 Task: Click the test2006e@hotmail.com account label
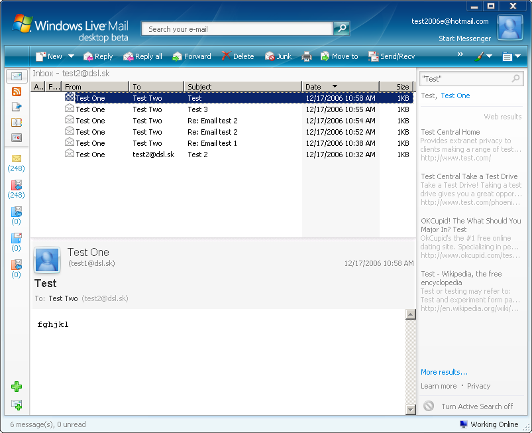(x=450, y=21)
